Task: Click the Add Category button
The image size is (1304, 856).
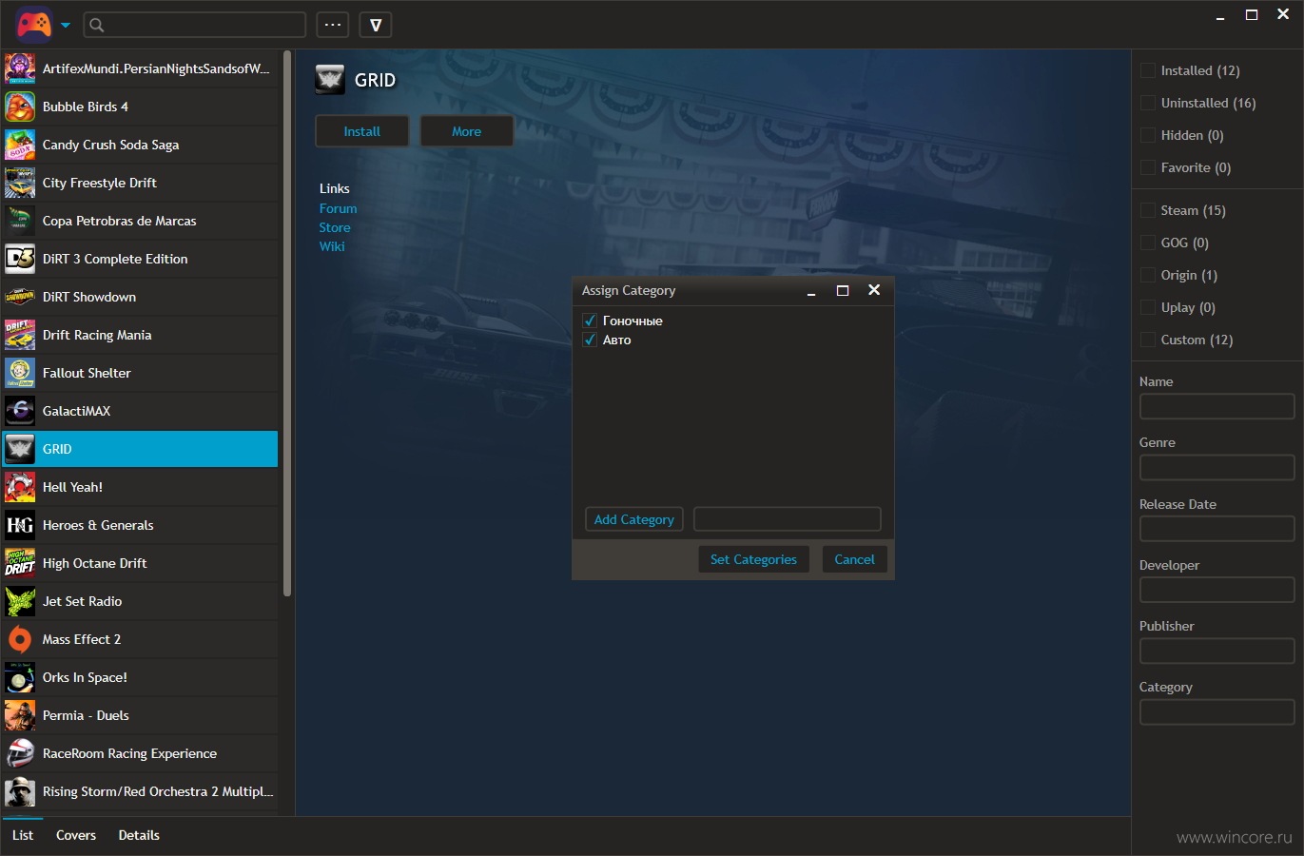Action: [633, 519]
